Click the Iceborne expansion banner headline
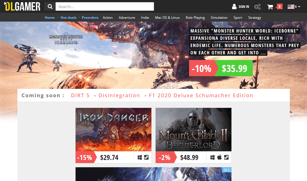Screen dimensions: 307x181 pos(245,42)
